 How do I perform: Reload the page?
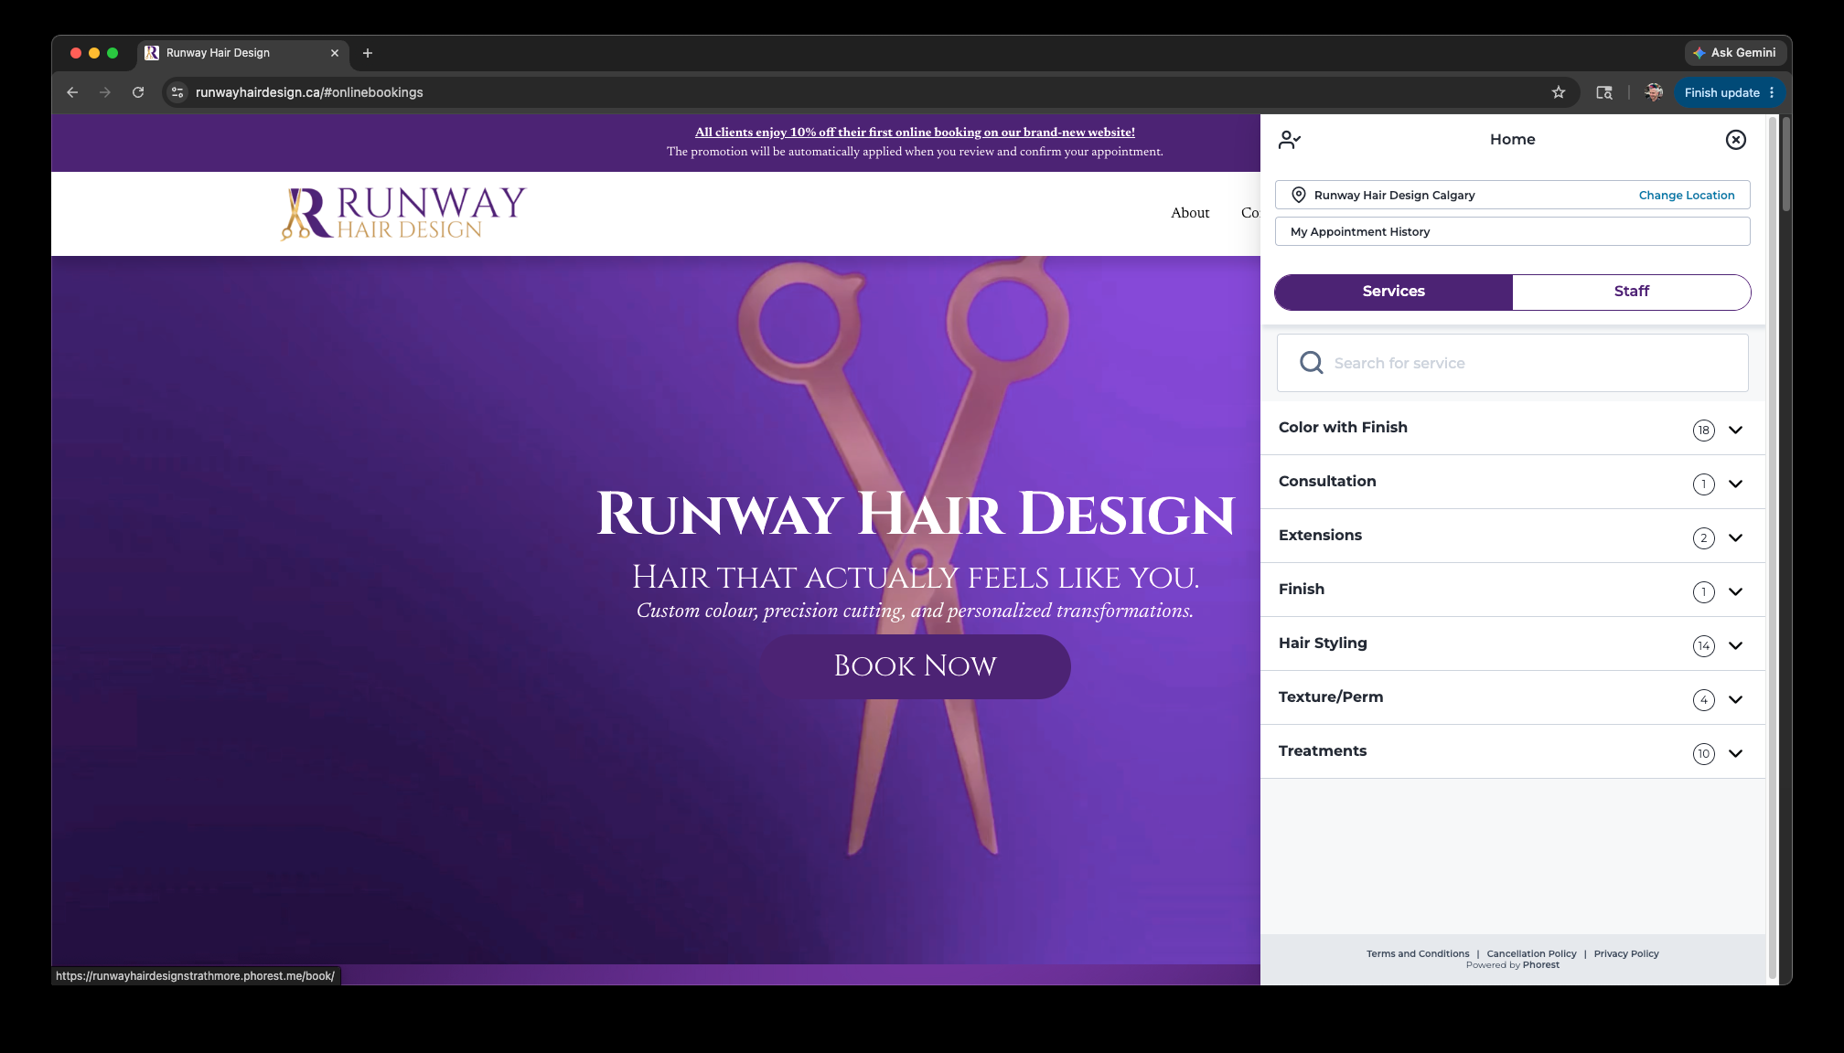click(138, 92)
